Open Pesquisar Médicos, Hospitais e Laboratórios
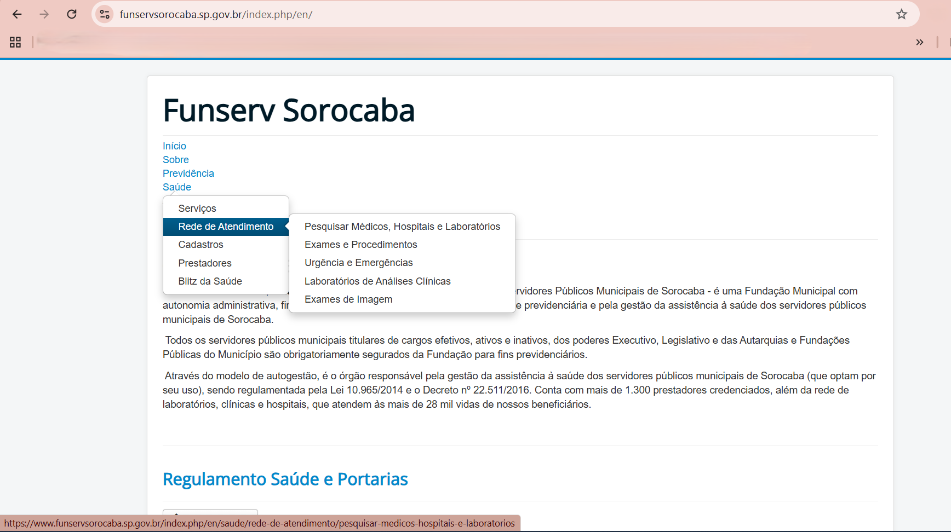 [402, 227]
